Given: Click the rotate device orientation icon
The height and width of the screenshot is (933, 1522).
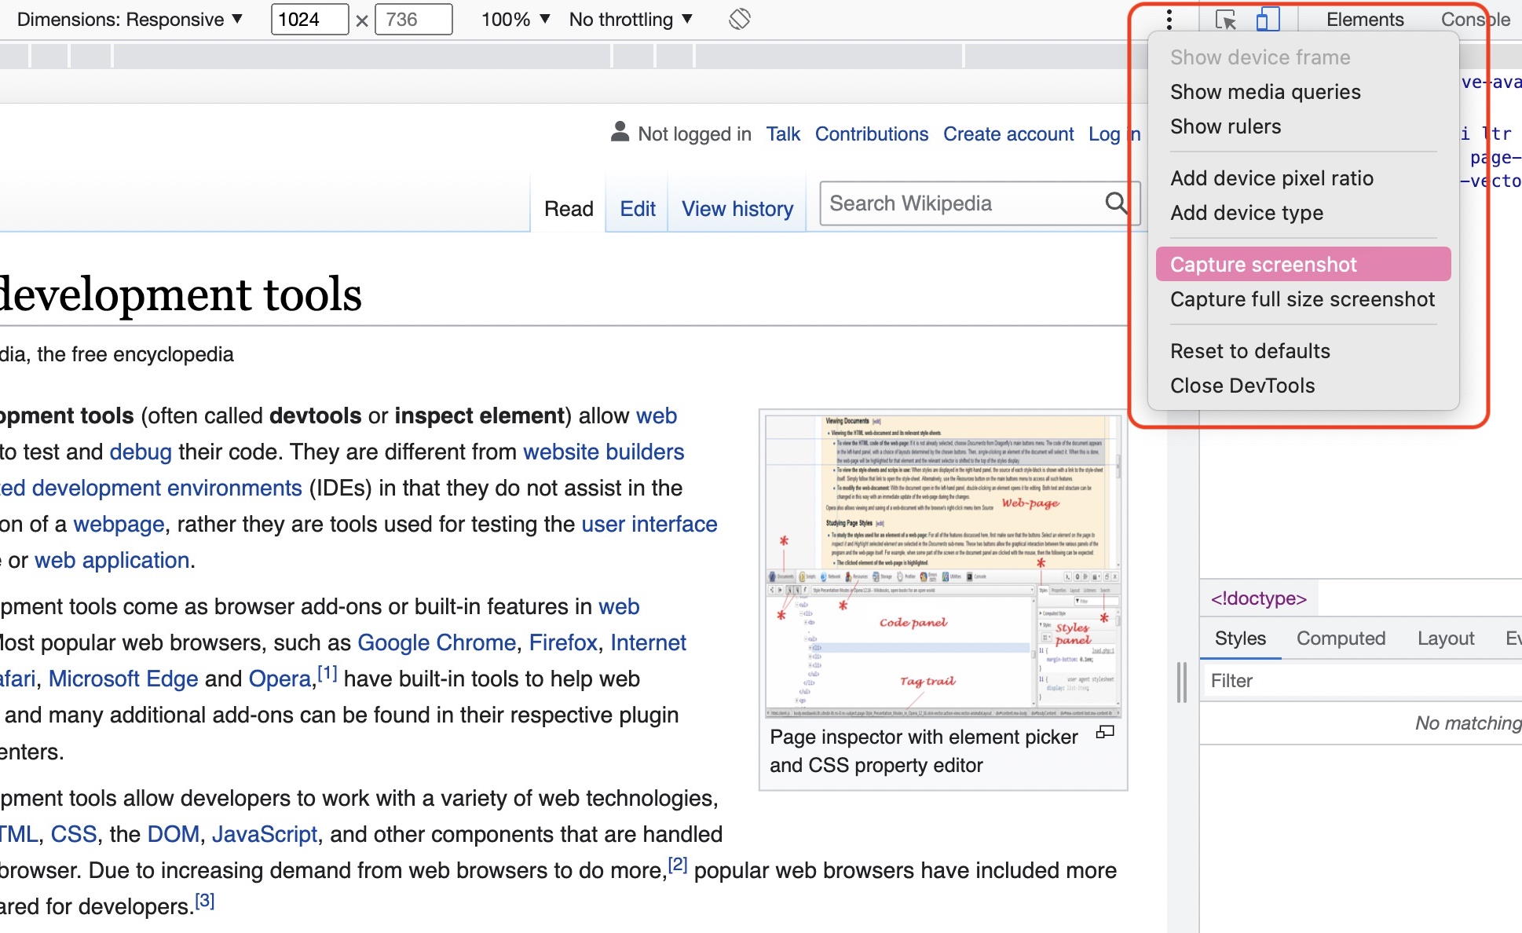Looking at the screenshot, I should 739,19.
